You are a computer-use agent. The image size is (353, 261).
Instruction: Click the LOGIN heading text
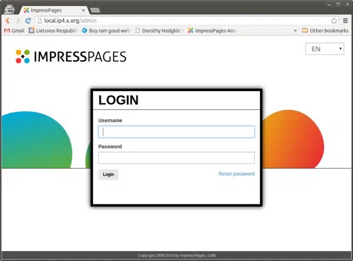118,100
